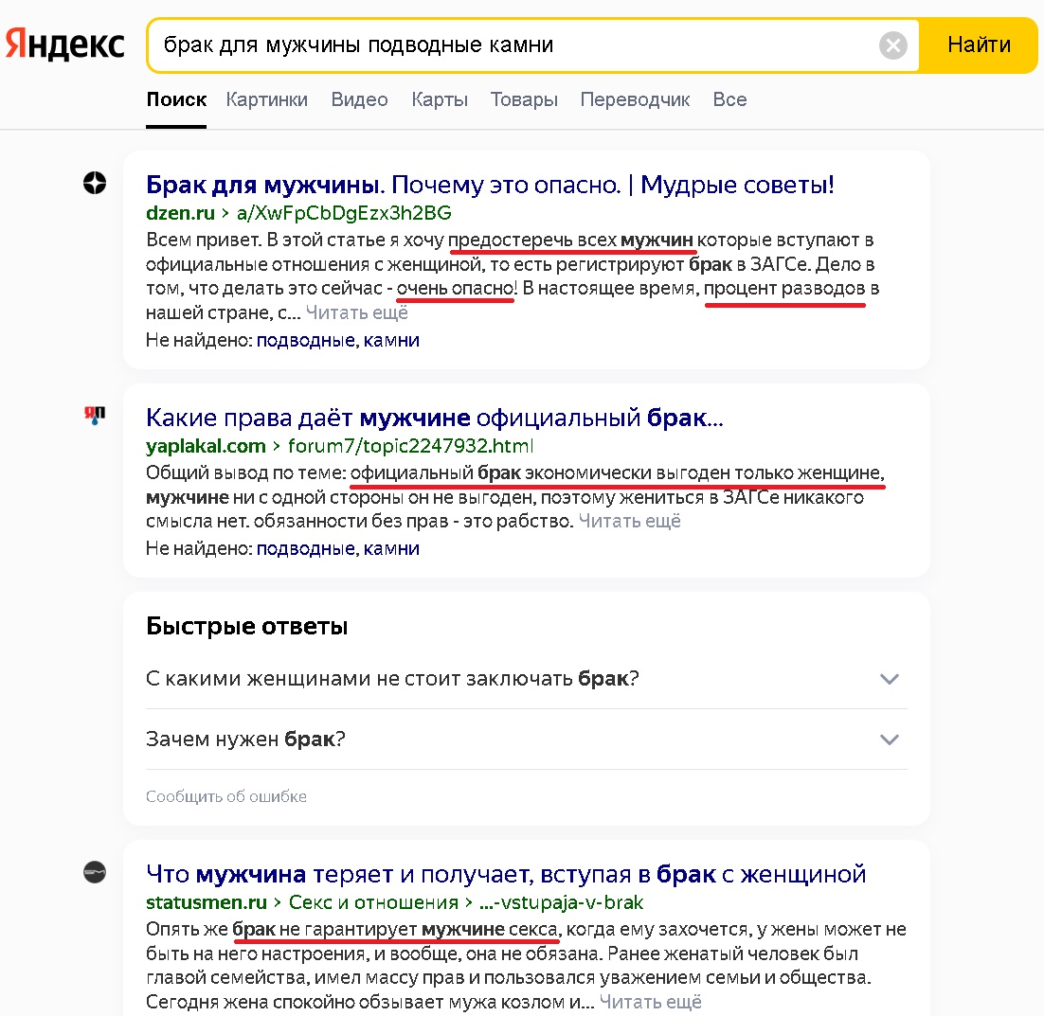1044x1016 pixels.
Task: Click the Яндекс logo
Action: click(64, 44)
